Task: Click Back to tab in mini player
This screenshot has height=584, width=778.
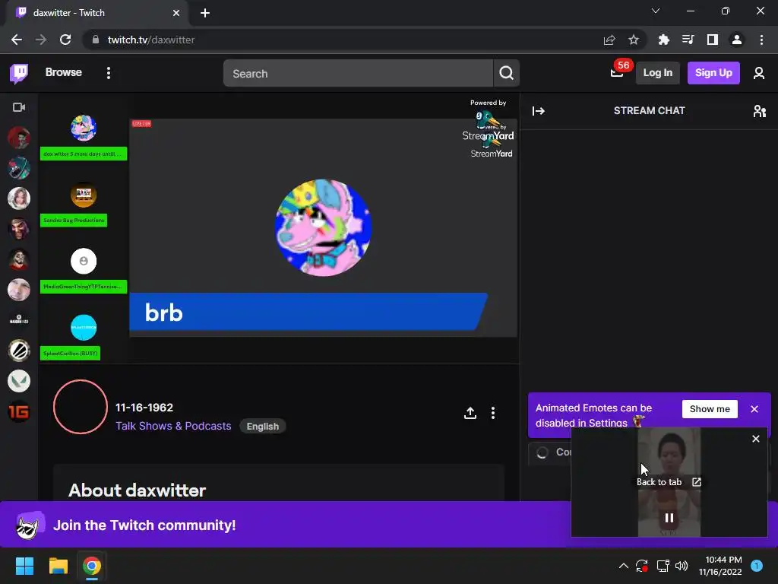Action: point(669,481)
